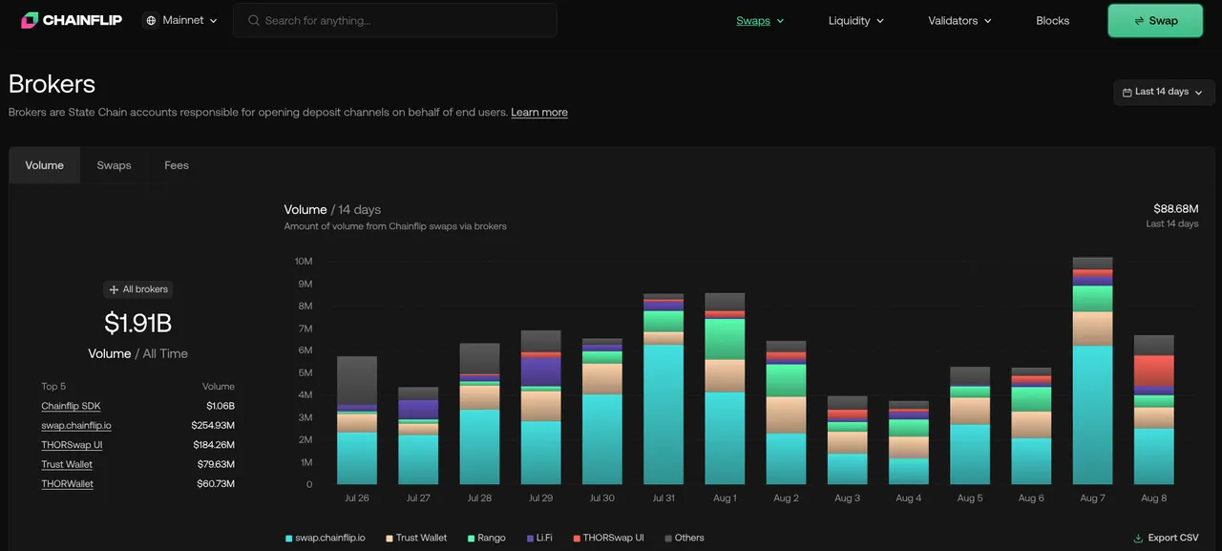Viewport: 1222px width, 551px height.
Task: Click the $1.06B volume value
Action: click(221, 407)
